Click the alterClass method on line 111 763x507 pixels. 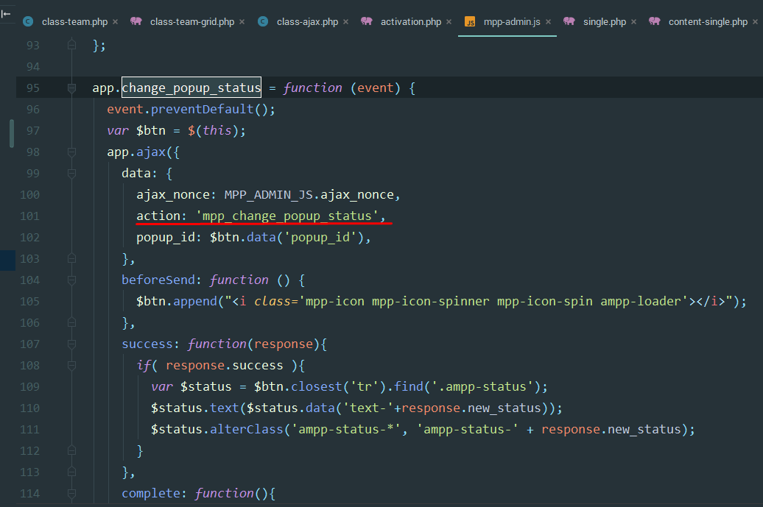pos(246,430)
